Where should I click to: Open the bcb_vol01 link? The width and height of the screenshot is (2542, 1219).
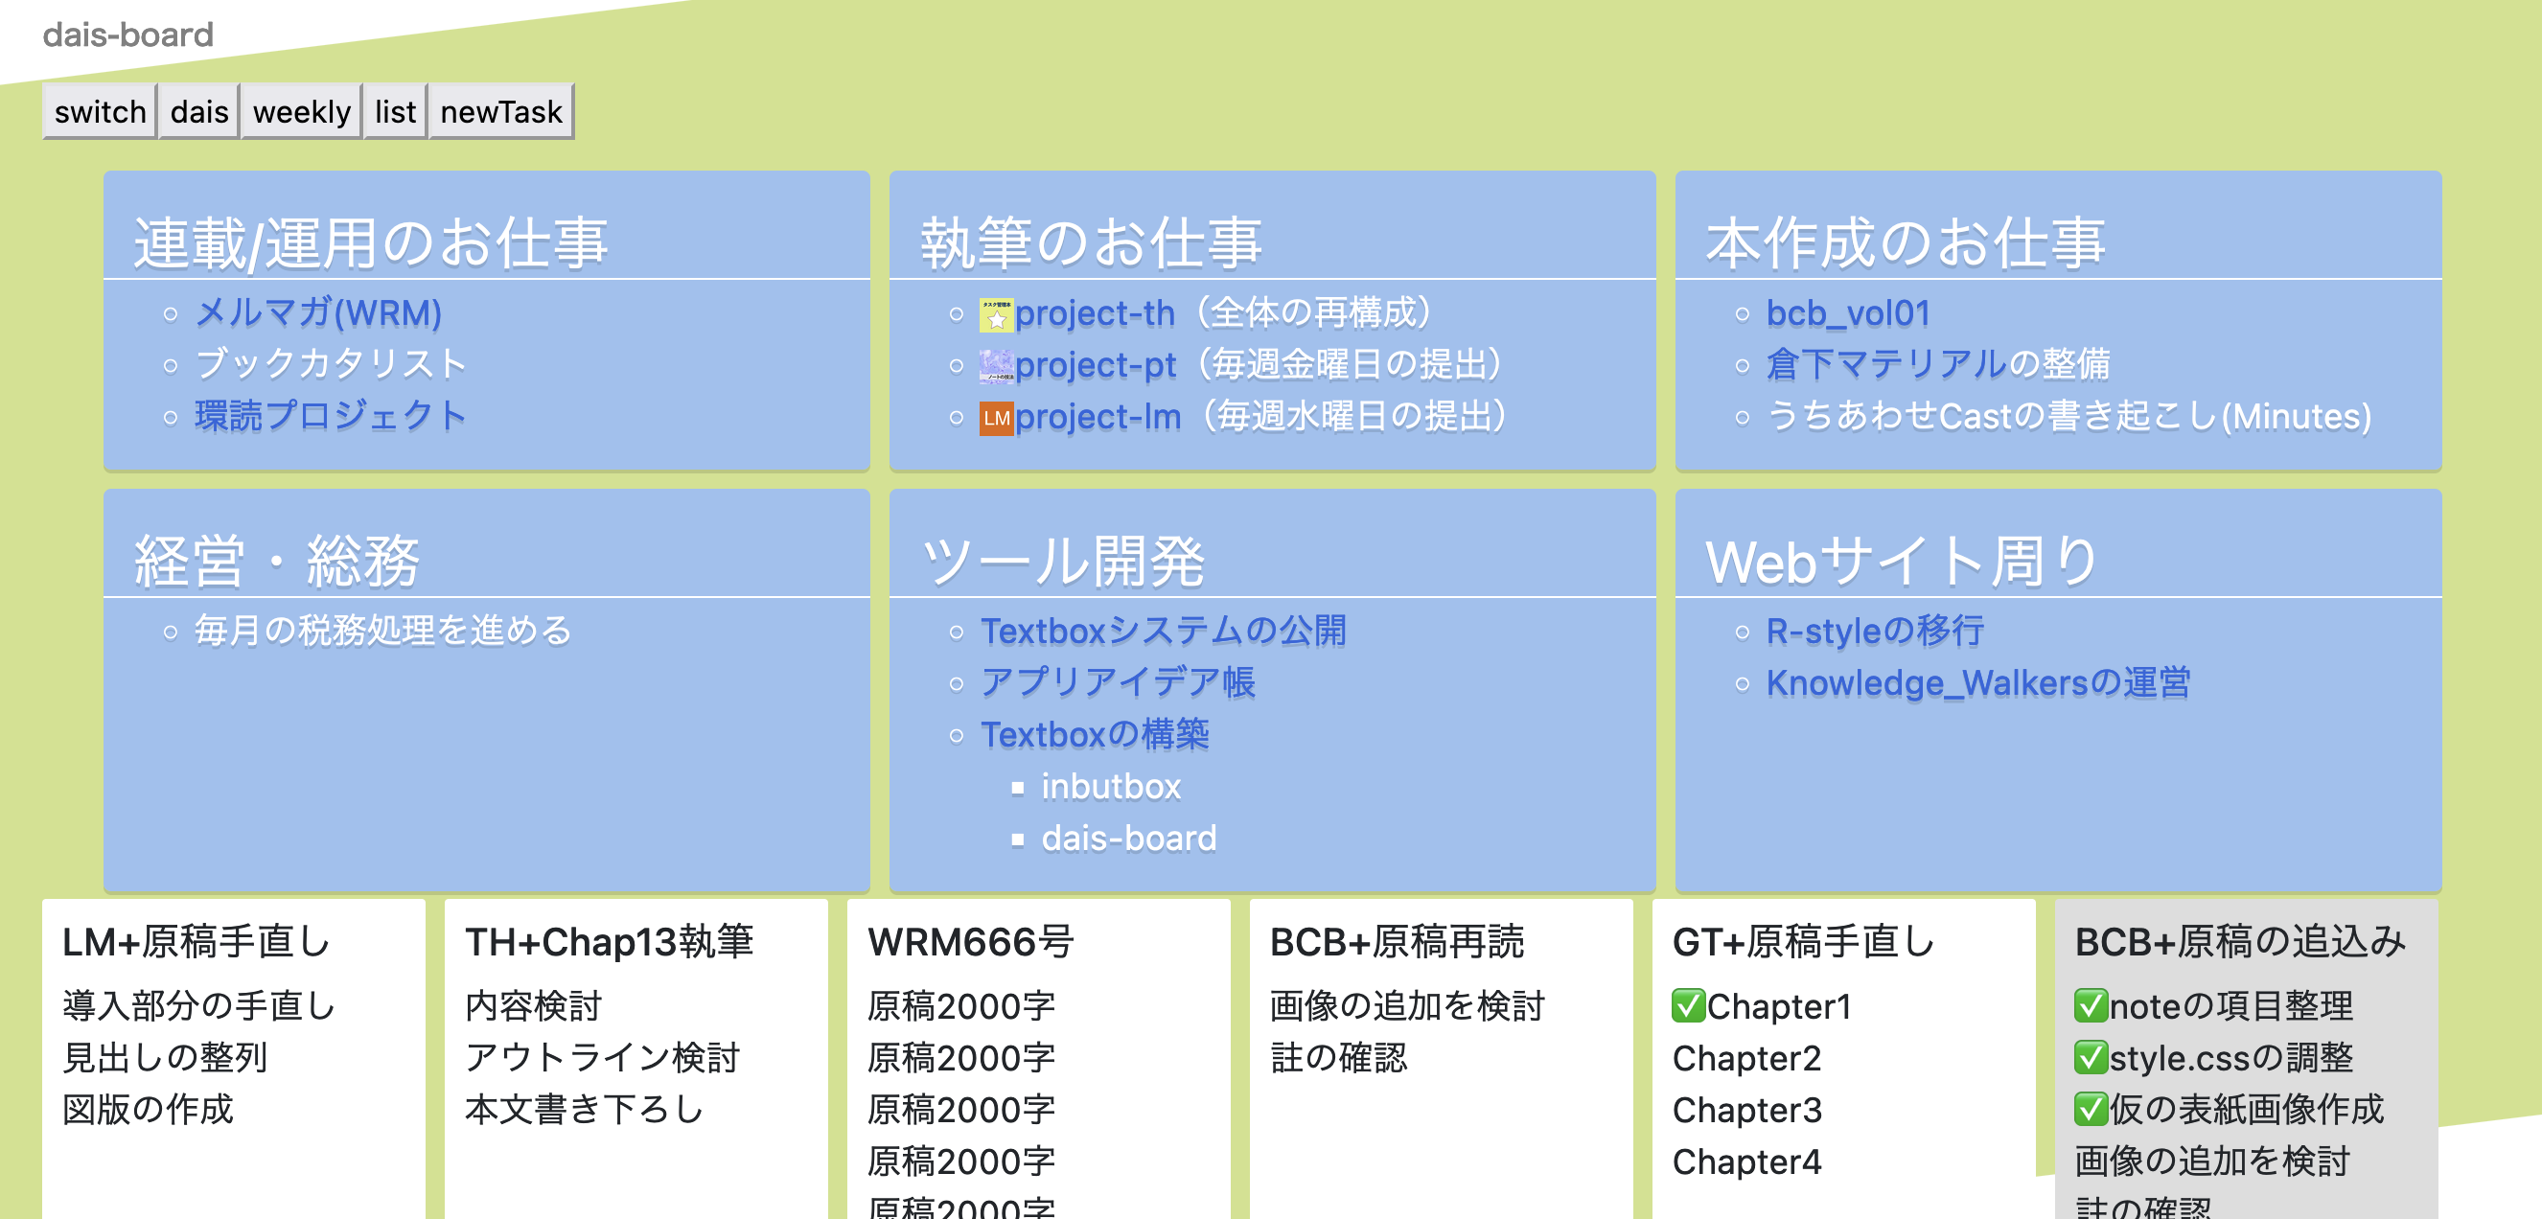(x=1847, y=313)
